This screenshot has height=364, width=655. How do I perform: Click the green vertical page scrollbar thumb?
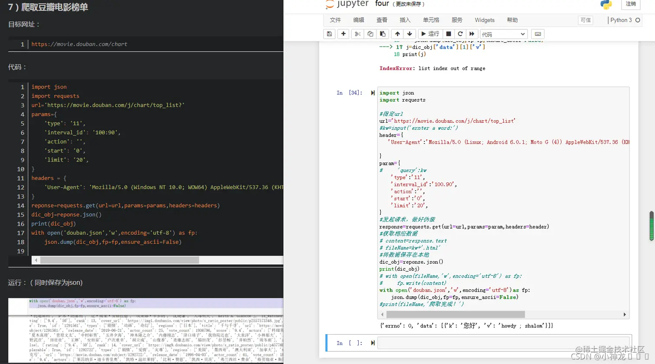point(651,226)
